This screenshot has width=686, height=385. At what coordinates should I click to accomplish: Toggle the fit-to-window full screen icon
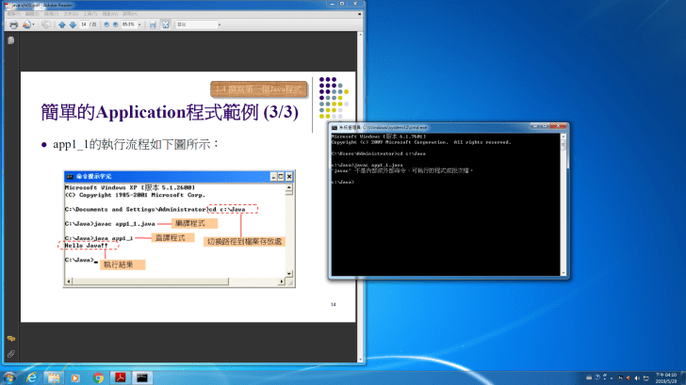click(x=165, y=24)
